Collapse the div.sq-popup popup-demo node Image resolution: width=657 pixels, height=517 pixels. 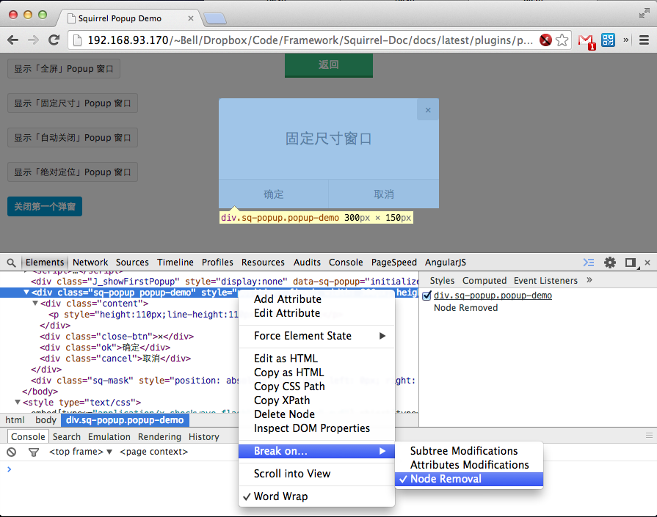pos(26,292)
